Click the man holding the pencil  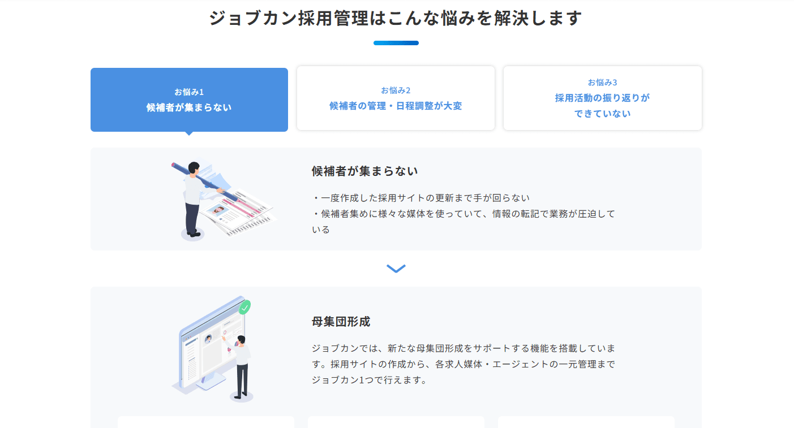coord(194,199)
